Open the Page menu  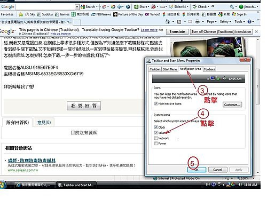tap(211, 22)
